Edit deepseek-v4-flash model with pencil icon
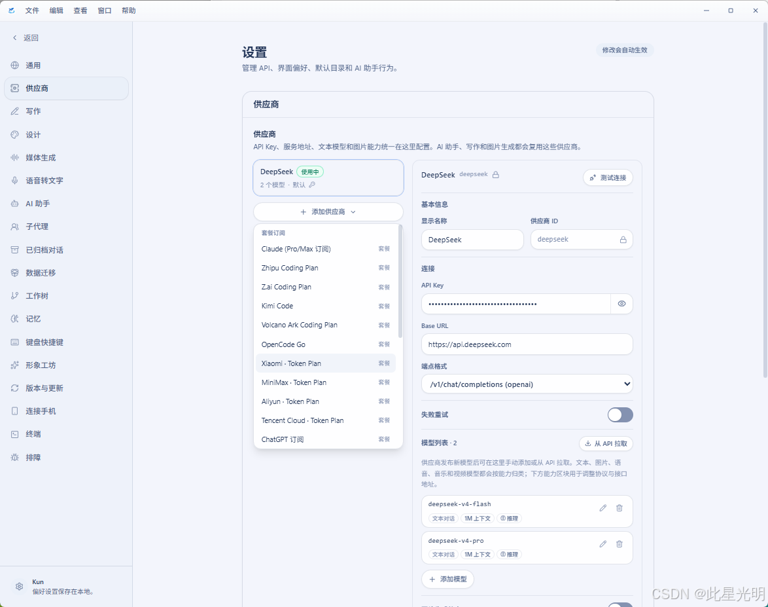This screenshot has width=768, height=607. pos(603,508)
